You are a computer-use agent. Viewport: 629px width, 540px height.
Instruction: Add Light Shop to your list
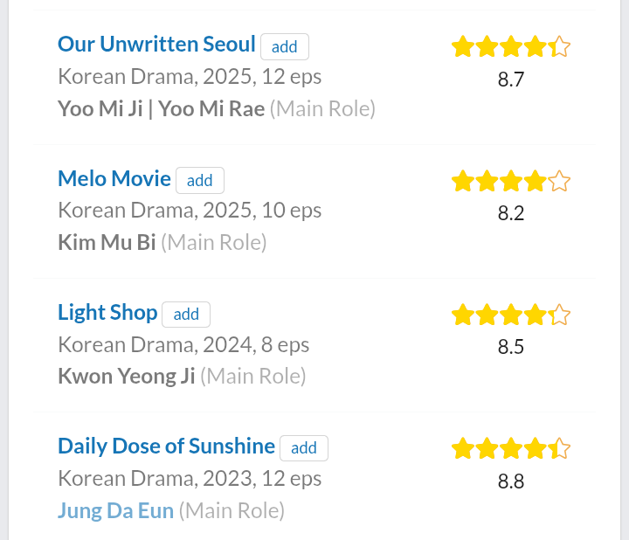point(186,315)
